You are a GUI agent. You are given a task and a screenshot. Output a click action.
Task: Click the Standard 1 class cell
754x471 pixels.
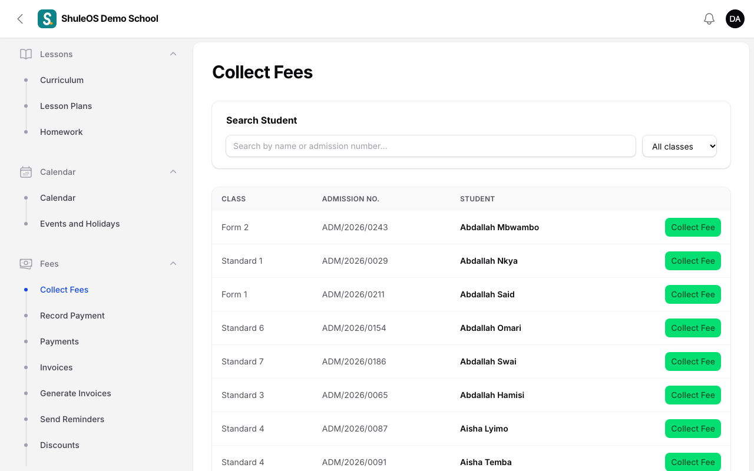coord(242,261)
